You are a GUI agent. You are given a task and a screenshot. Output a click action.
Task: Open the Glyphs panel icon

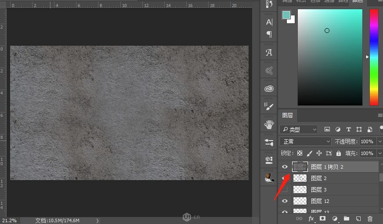[269, 53]
